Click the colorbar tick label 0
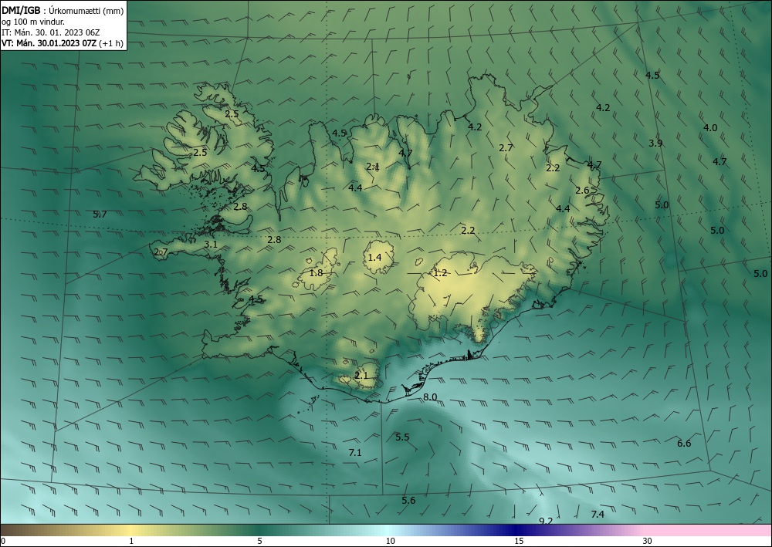This screenshot has width=772, height=547. (x=3, y=541)
